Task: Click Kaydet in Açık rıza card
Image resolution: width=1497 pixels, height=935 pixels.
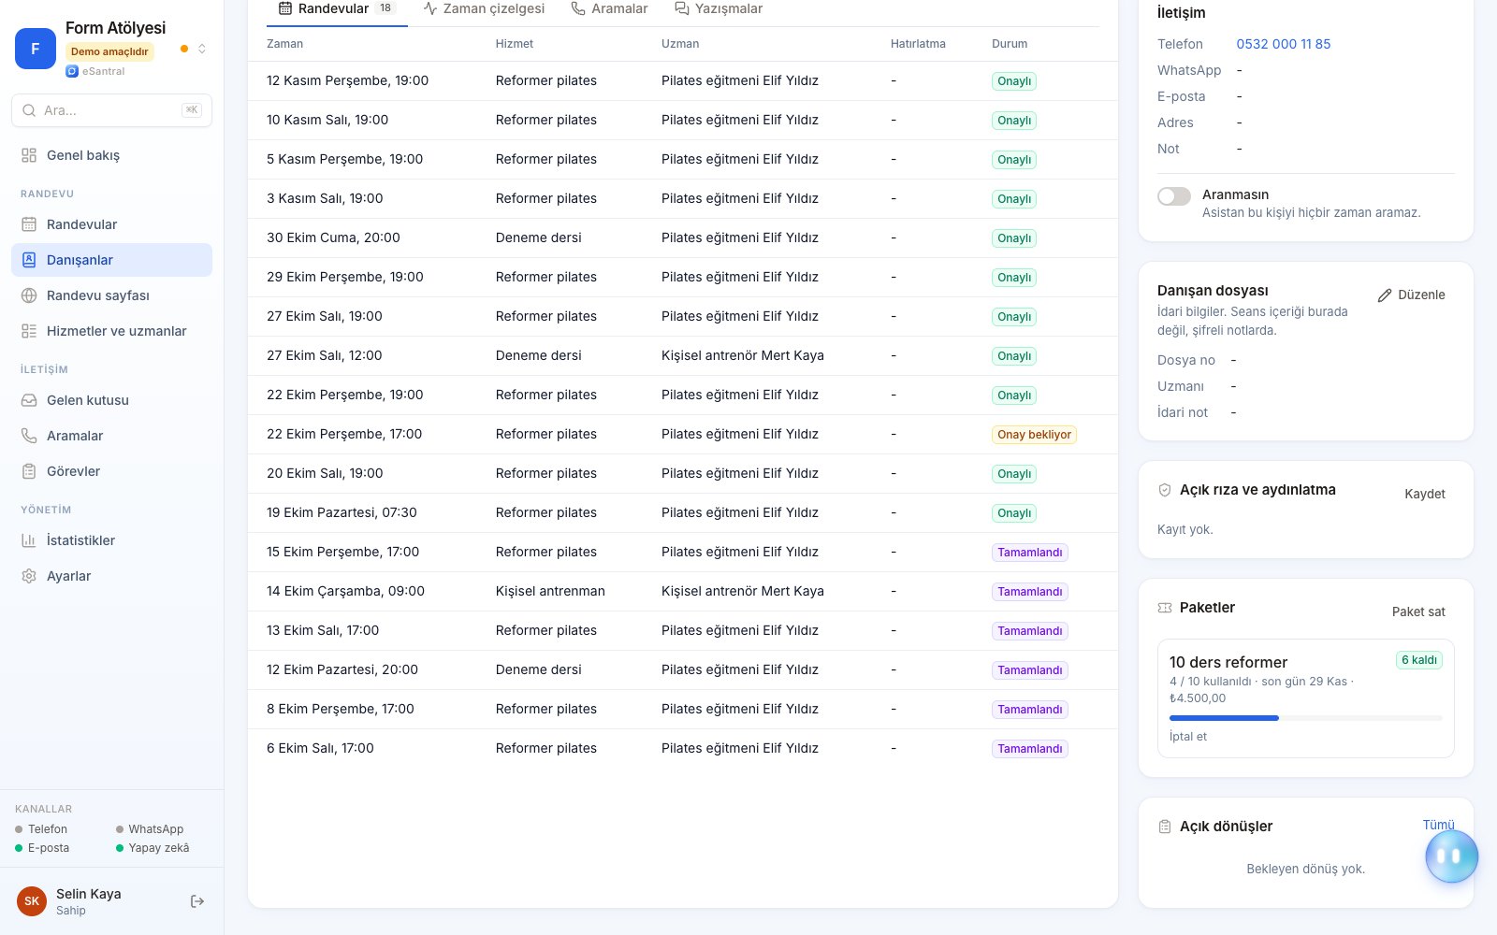Action: click(x=1424, y=494)
